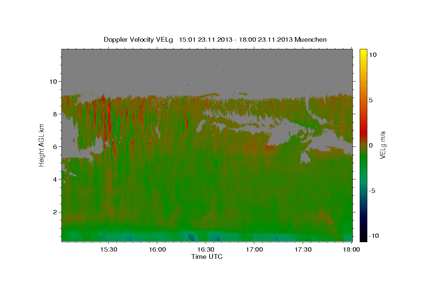Click 'Muenchen' in the plot title
Screen dimensions: 436x290
311,40
